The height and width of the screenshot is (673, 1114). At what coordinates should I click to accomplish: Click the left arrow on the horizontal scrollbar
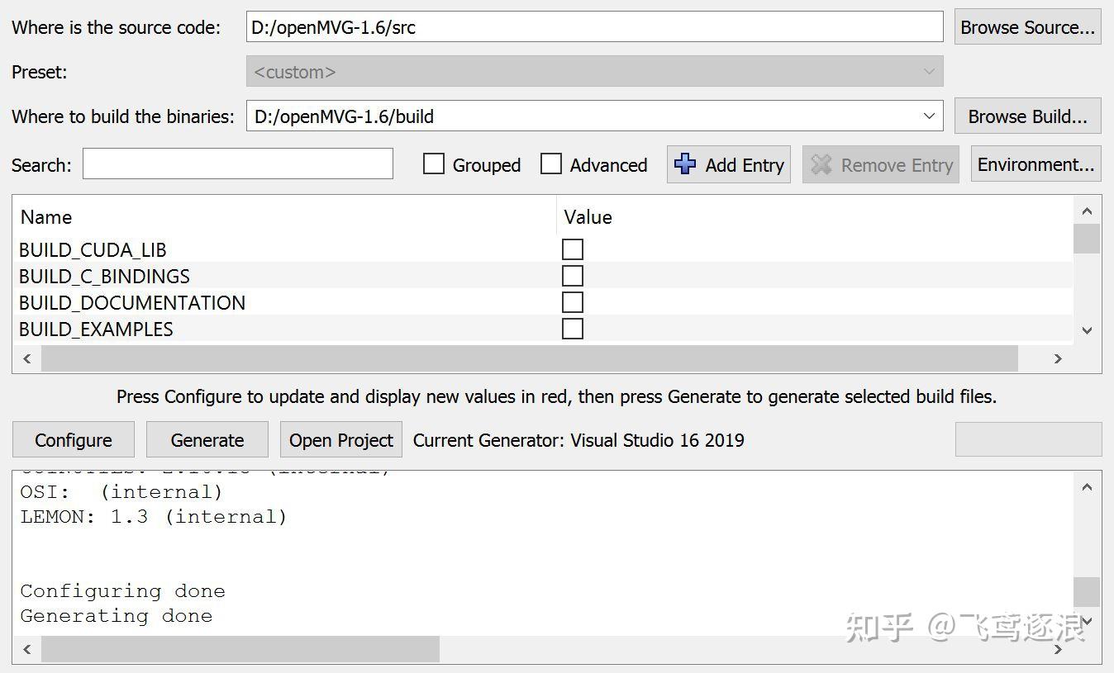[x=26, y=358]
